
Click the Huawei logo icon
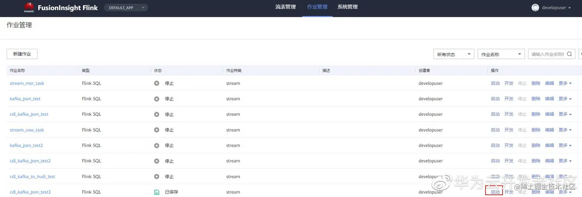[29, 7]
